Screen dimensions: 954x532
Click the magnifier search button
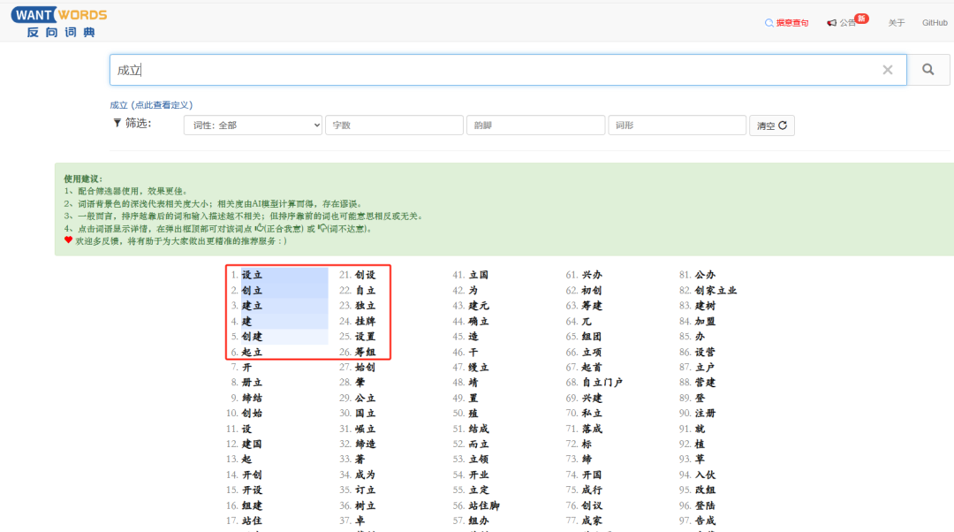[928, 70]
